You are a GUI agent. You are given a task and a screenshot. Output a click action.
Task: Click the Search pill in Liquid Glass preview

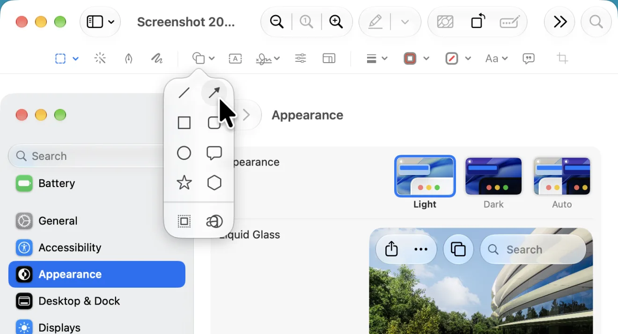coord(533,249)
